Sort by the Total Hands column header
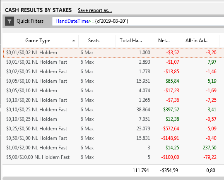This screenshot has width=224, height=180. pos(134,41)
